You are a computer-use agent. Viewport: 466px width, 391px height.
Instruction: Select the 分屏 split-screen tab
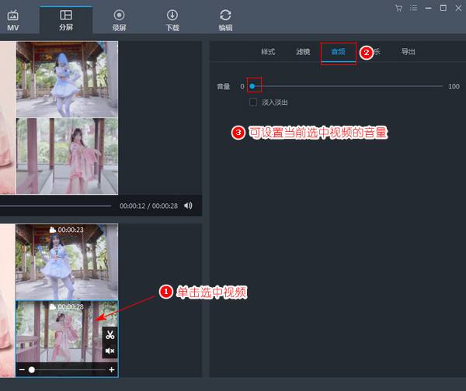tap(66, 20)
